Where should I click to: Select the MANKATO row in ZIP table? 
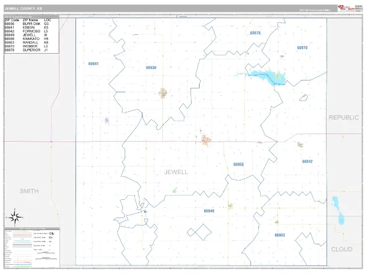[x=27, y=39]
